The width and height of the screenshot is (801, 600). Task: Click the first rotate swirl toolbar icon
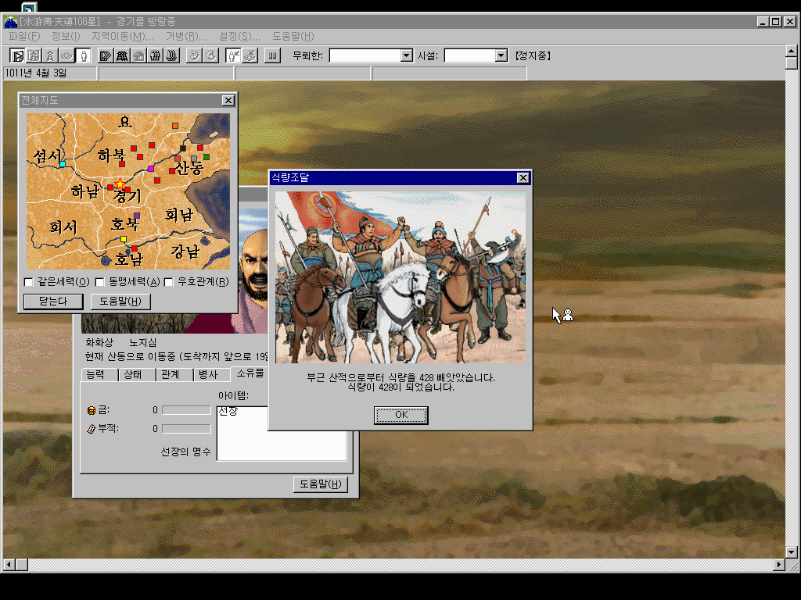[x=194, y=55]
